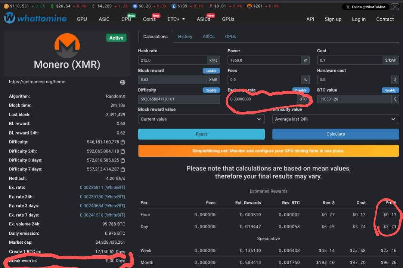Click the Bitcoin ticker icon at top
The image size is (403, 268).
(x=6, y=6)
